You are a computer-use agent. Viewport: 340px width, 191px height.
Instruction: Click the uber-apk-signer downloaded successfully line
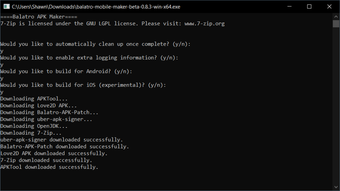61,140
